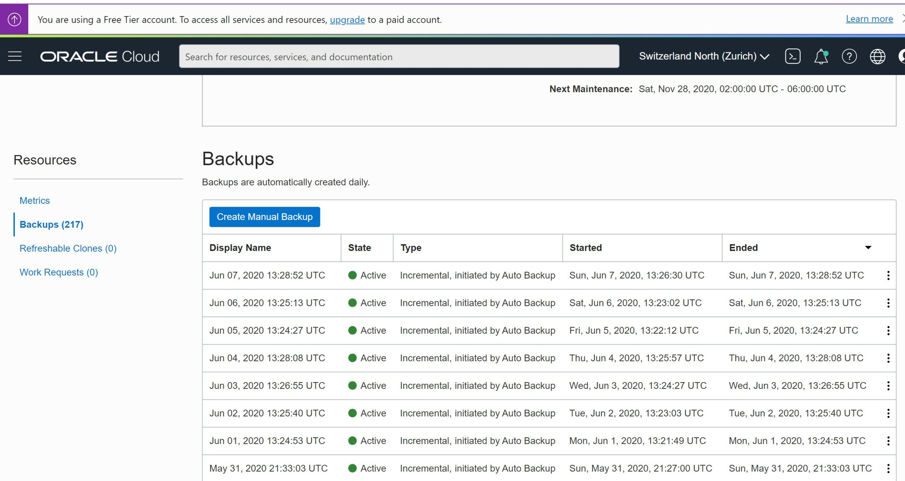Open the hamburger navigation menu
Image resolution: width=905 pixels, height=481 pixels.
(x=15, y=57)
